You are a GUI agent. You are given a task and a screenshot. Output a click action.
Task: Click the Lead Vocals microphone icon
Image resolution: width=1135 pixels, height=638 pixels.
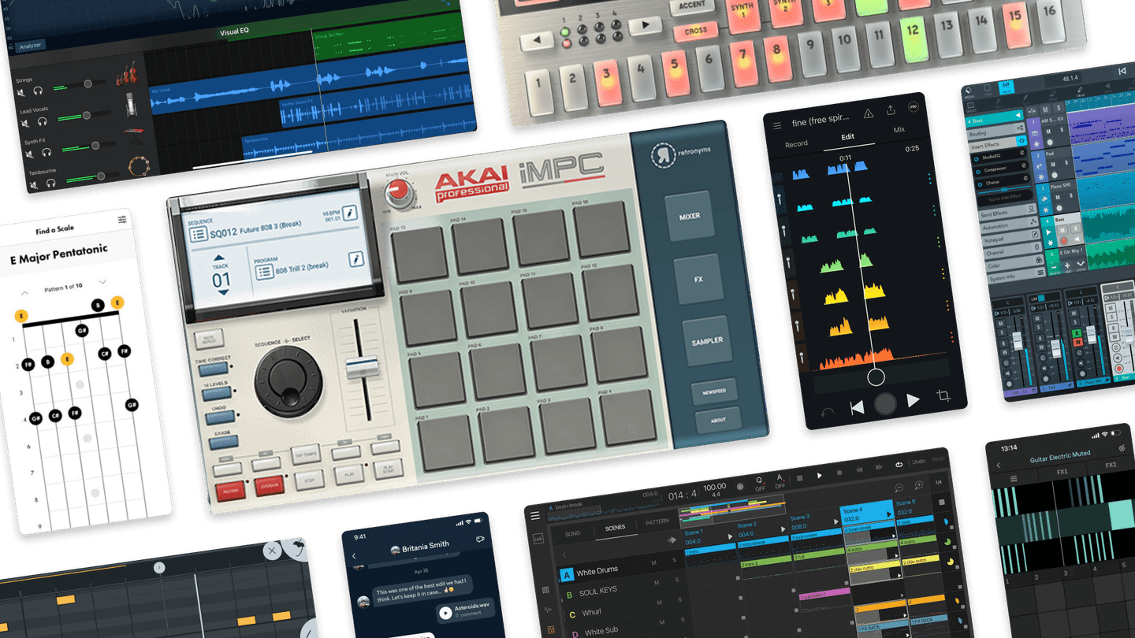[x=131, y=104]
